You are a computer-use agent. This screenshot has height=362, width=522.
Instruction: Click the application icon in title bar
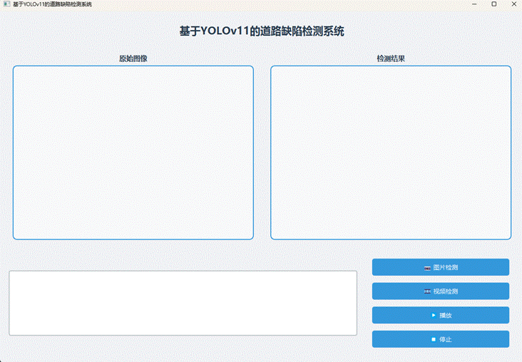point(6,4)
